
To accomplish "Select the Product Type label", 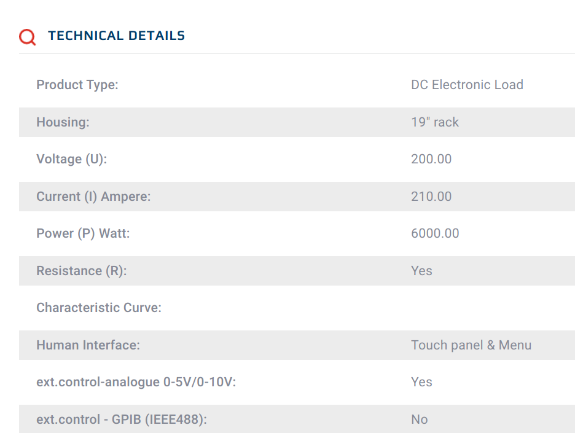I will tap(77, 85).
